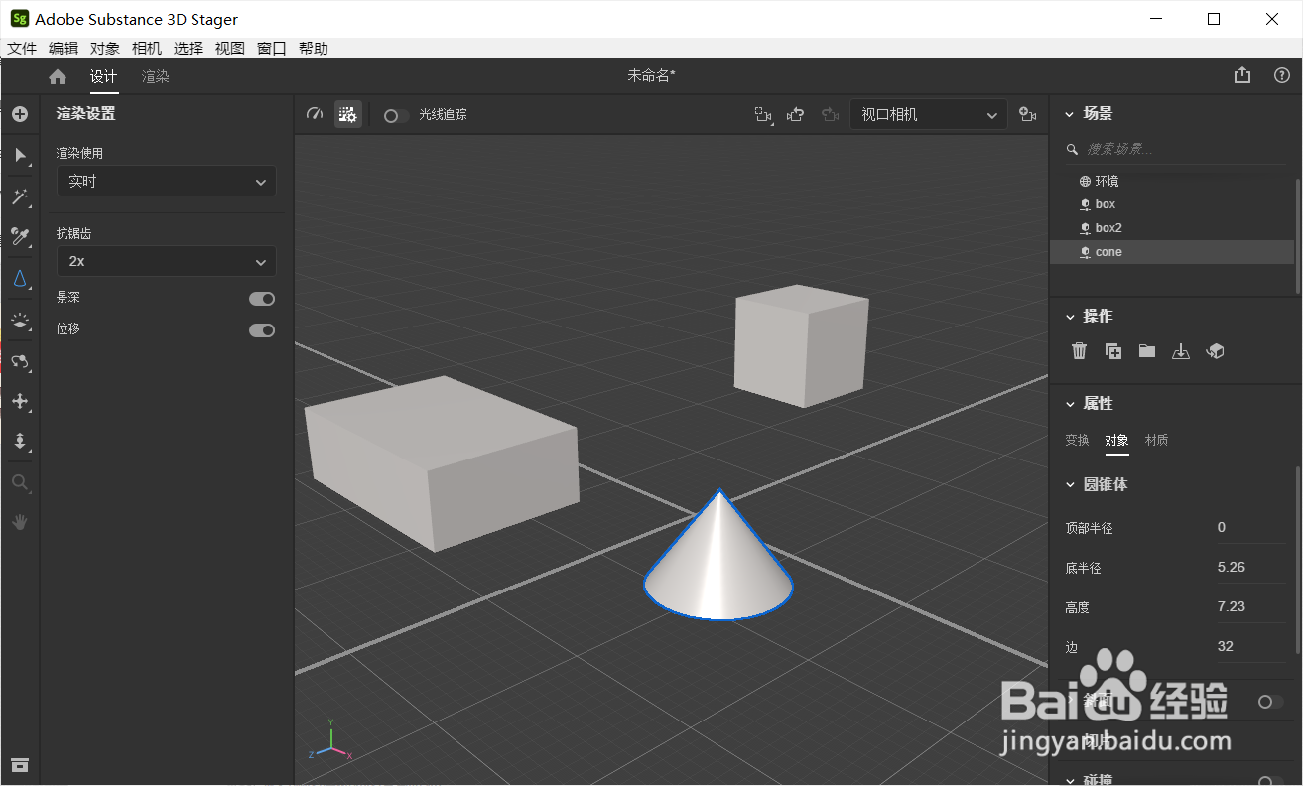
Task: Toggle the 位移 displacement switch
Action: click(262, 330)
